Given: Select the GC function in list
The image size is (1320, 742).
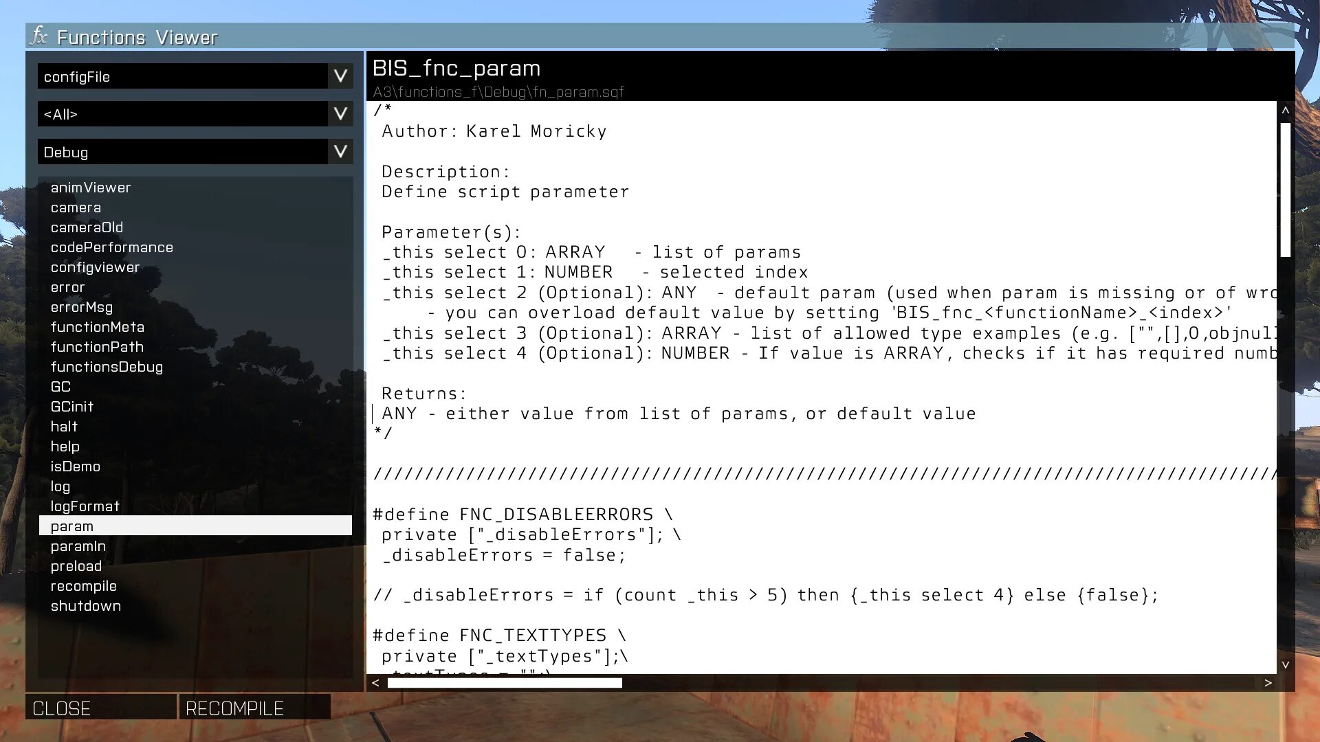Looking at the screenshot, I should 60,387.
